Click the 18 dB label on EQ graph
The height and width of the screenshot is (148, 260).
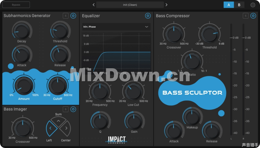(86, 36)
